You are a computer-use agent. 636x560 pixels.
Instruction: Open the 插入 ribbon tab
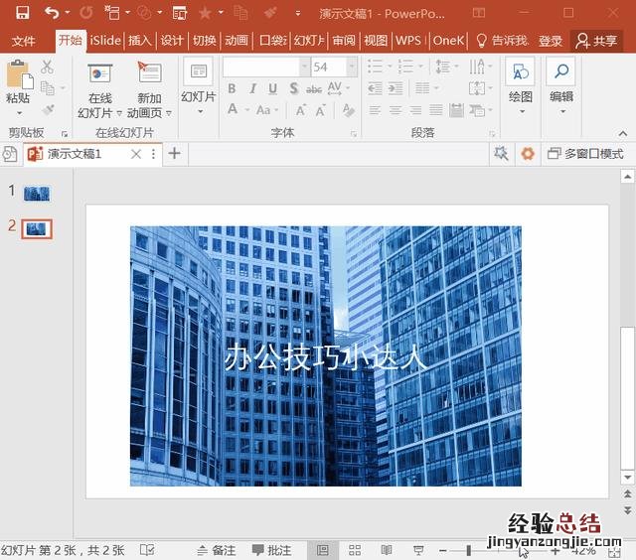pos(139,41)
